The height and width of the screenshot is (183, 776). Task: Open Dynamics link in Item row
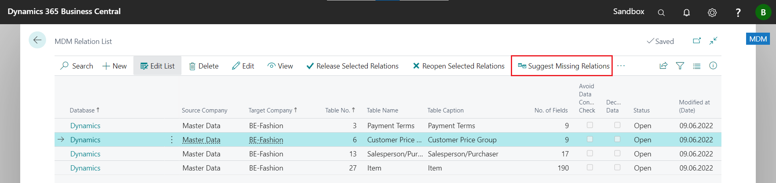tap(85, 168)
